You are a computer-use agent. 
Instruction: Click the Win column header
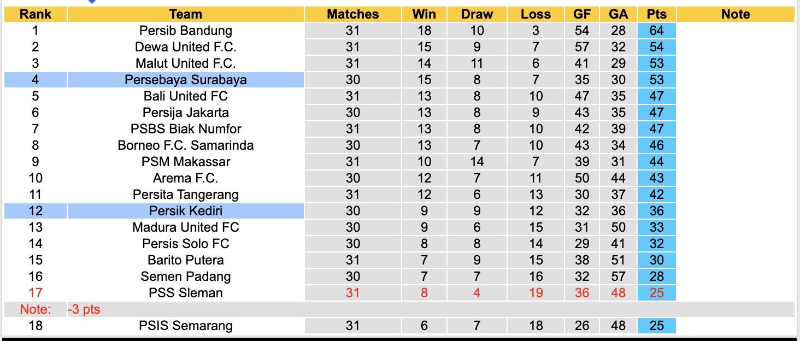[424, 14]
